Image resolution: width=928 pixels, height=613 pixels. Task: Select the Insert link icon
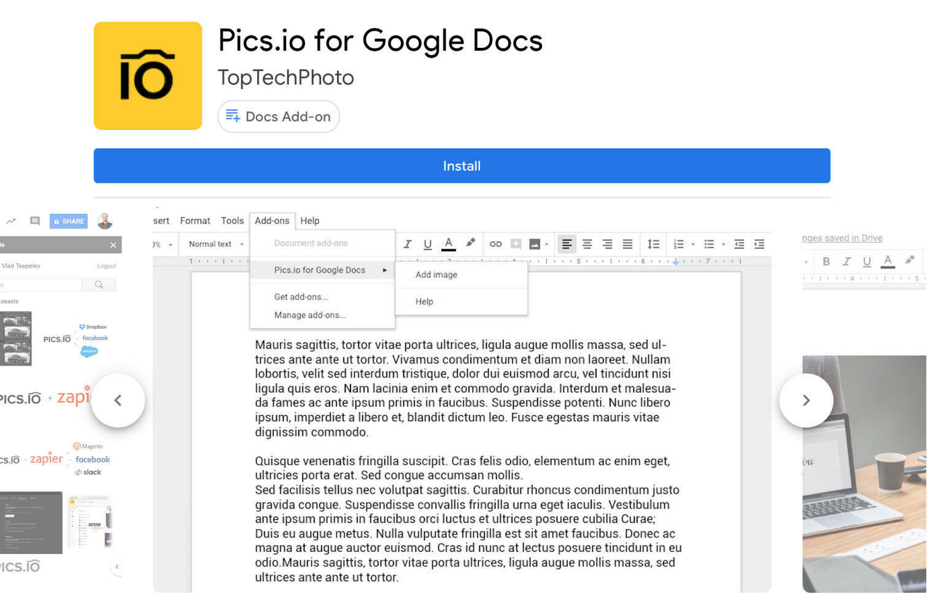tap(496, 243)
